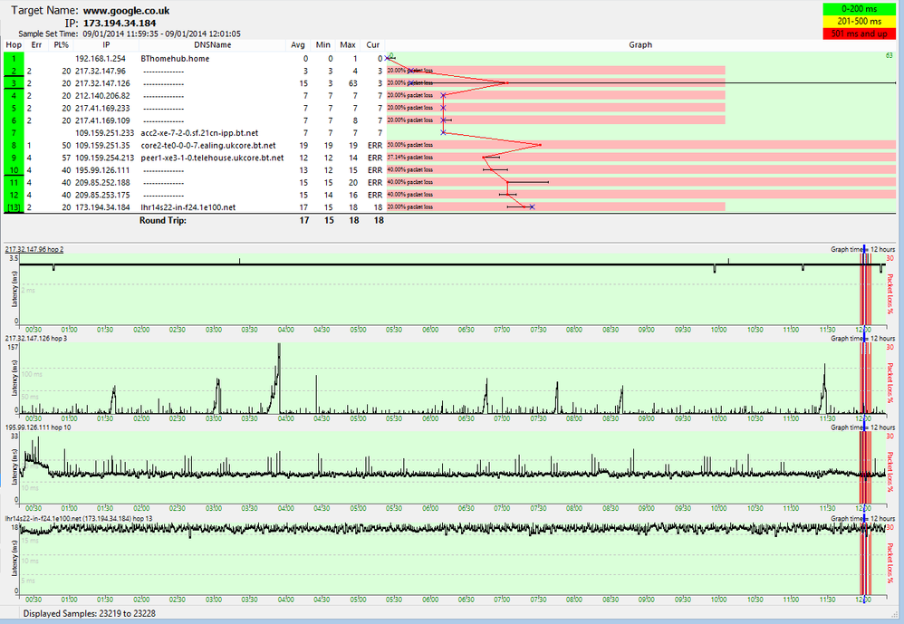Viewport: 904px width, 624px height.
Task: Click the Sample Set Time range text
Action: [161, 34]
